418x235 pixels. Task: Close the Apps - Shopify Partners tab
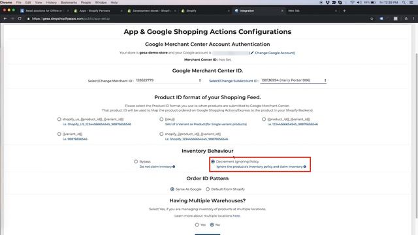point(121,11)
